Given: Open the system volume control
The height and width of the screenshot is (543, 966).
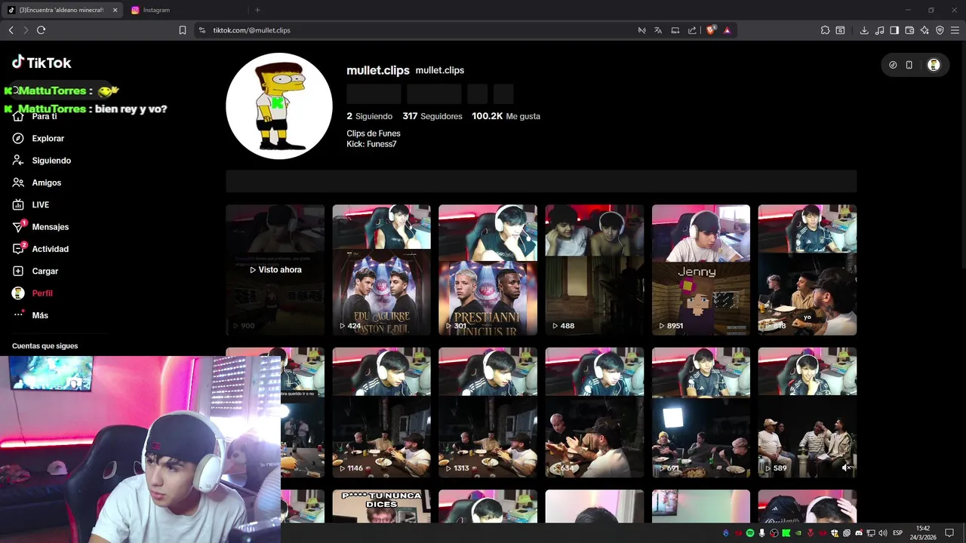Looking at the screenshot, I should coord(883,533).
